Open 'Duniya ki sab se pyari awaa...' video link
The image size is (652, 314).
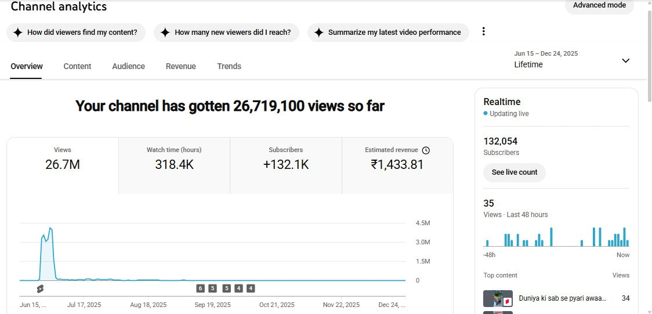pyautogui.click(x=562, y=298)
